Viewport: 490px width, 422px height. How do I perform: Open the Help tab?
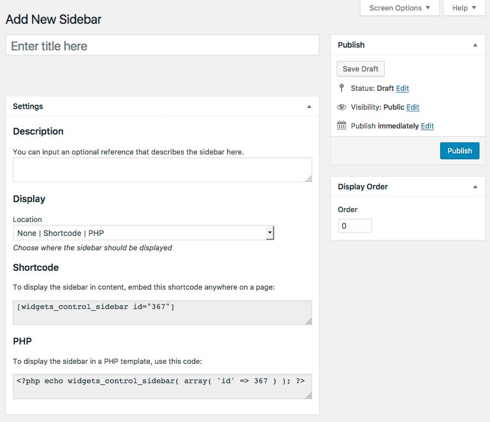pos(464,8)
